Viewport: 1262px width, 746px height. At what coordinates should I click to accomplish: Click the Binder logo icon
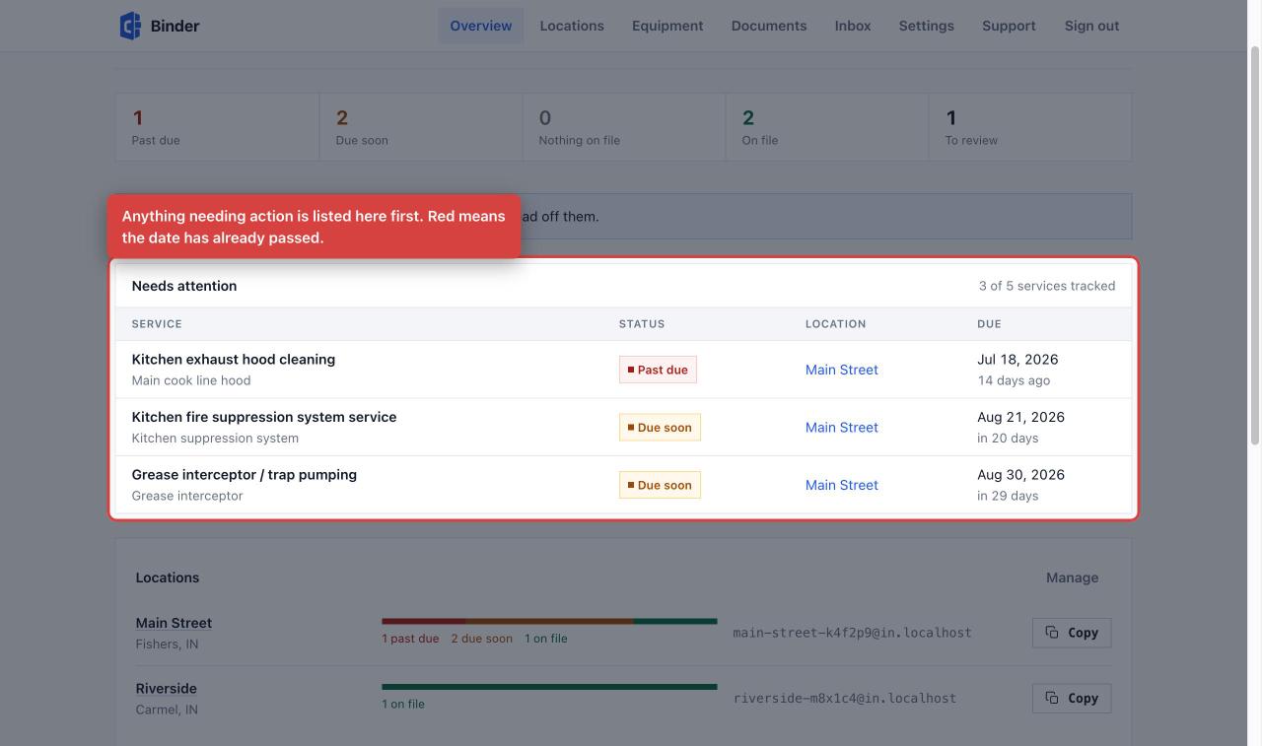click(x=130, y=26)
